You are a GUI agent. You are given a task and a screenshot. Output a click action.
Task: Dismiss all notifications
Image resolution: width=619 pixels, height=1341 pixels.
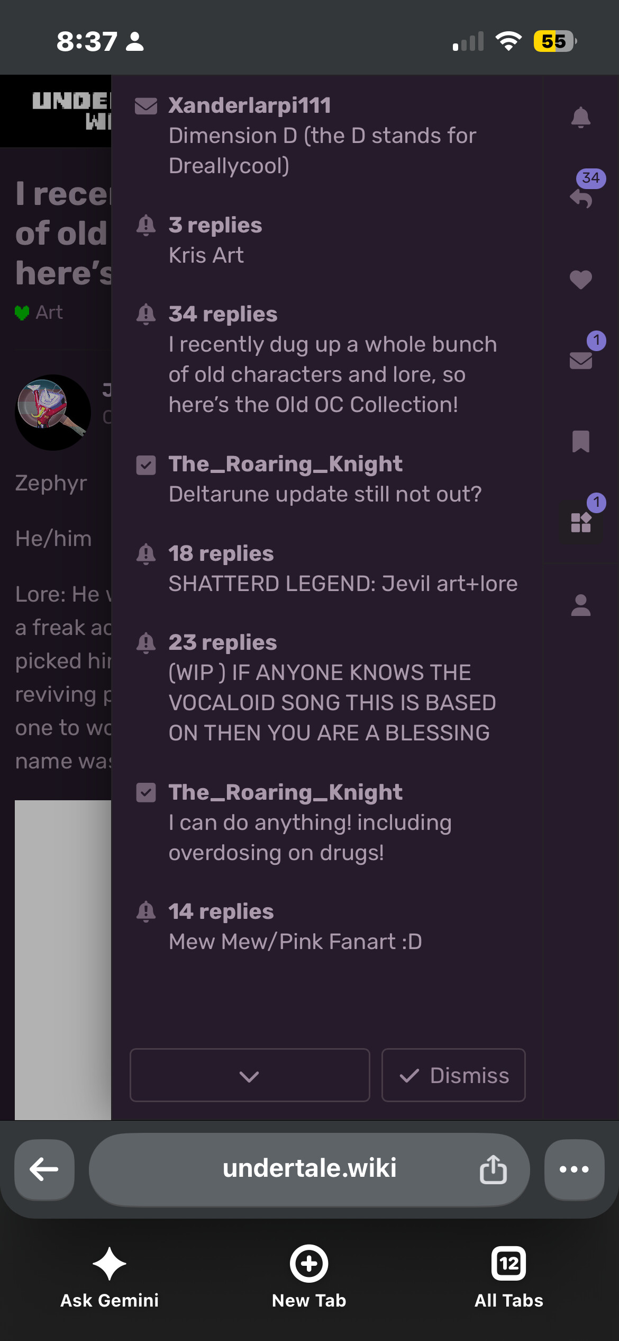click(x=453, y=1075)
